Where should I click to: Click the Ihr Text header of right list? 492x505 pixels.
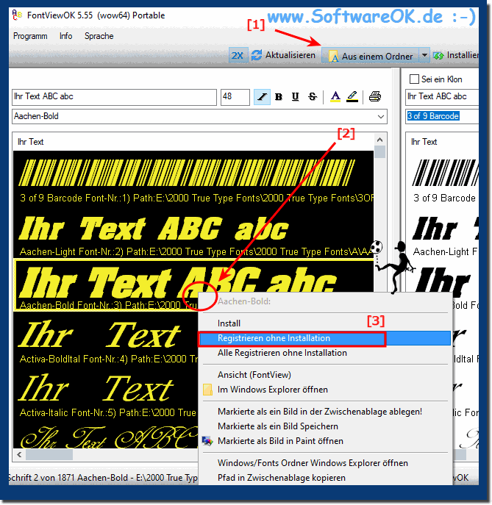point(424,142)
